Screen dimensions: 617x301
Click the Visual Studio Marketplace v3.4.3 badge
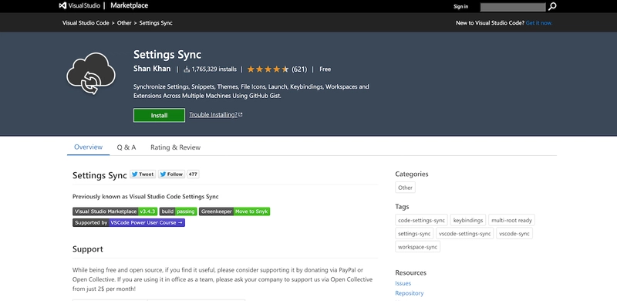click(x=115, y=211)
